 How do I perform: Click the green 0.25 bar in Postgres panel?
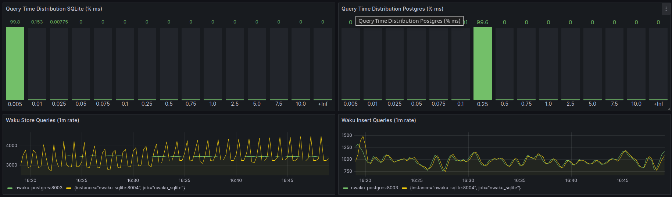click(x=482, y=63)
